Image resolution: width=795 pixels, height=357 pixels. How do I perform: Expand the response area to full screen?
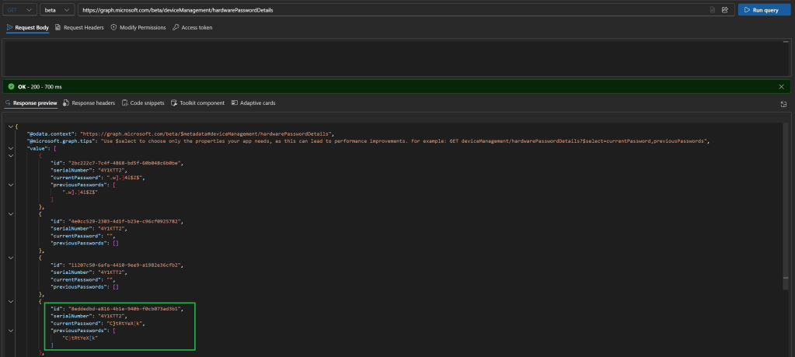pos(783,103)
